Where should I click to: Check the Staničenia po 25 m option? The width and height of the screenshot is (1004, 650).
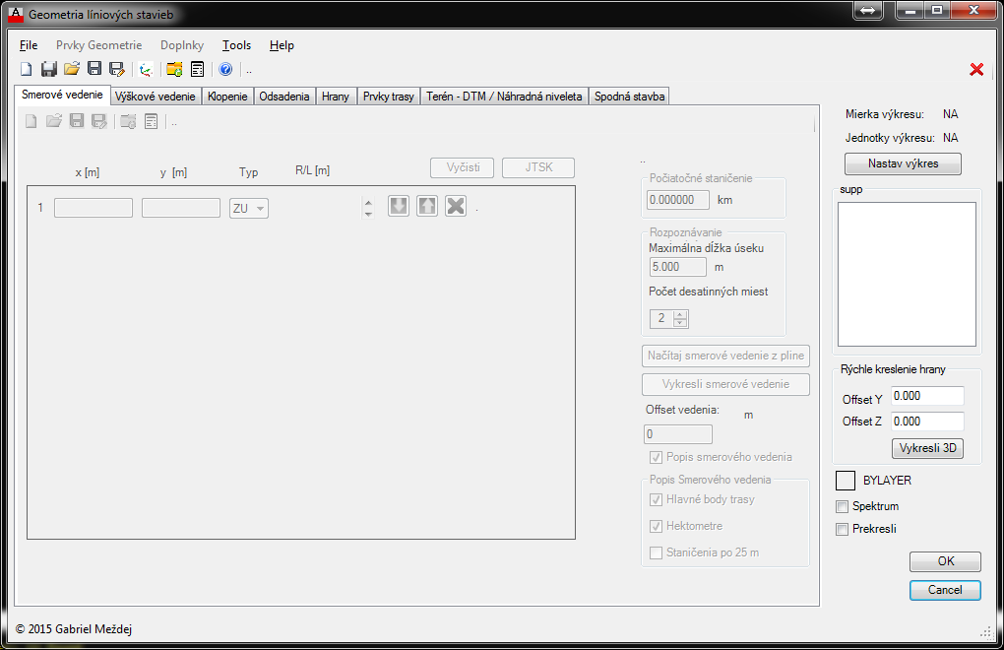[x=657, y=553]
